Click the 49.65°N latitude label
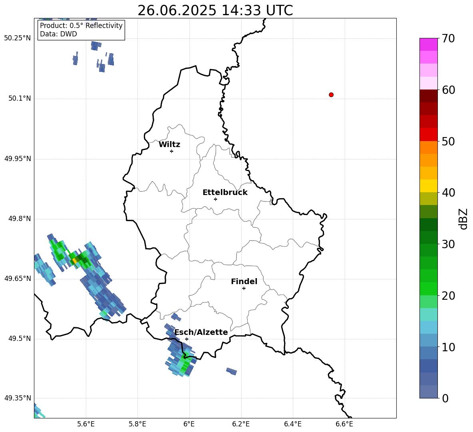 18,279
